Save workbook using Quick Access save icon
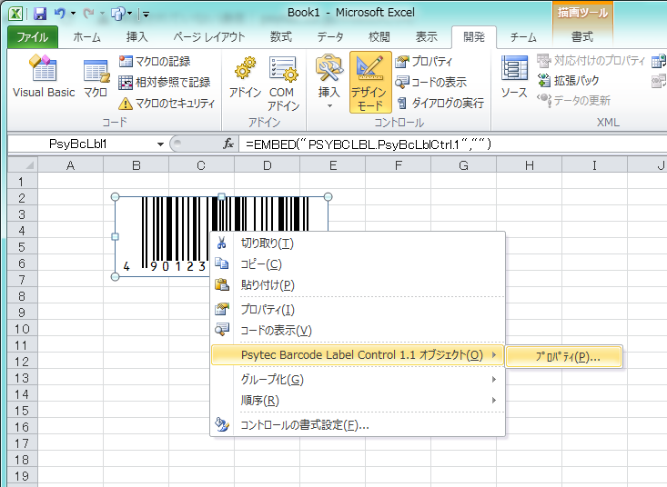 pyautogui.click(x=39, y=15)
